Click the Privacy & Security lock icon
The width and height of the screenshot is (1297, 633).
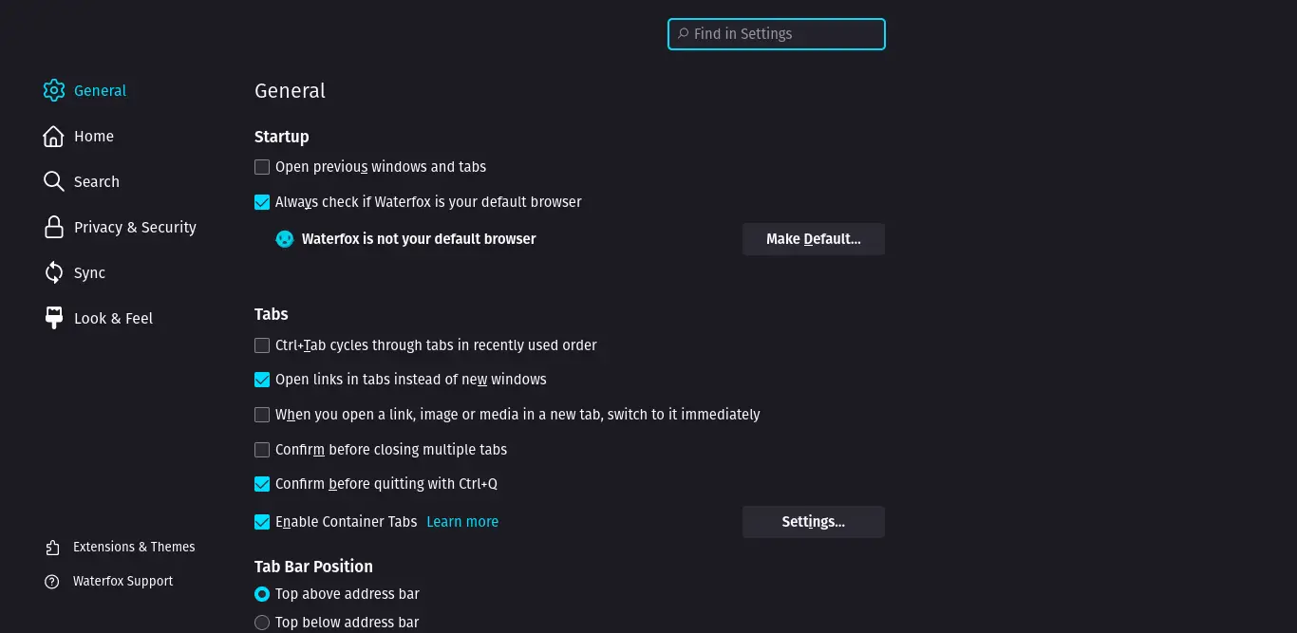click(x=54, y=228)
